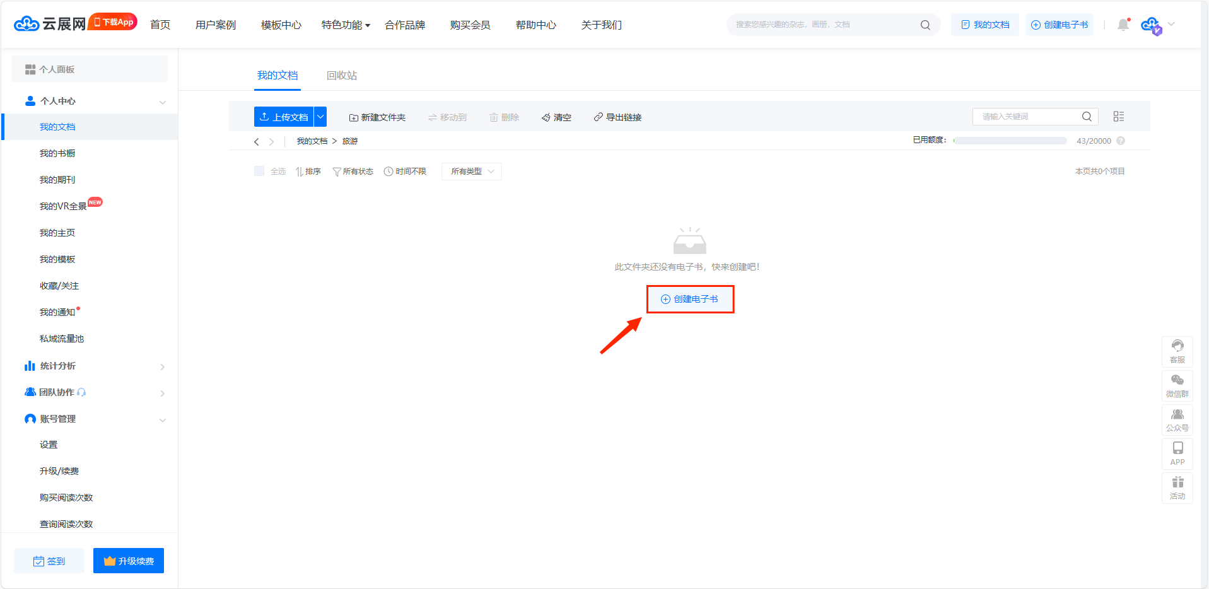This screenshot has height=589, width=1209.
Task: Open the upload document dropdown arrow
Action: pos(320,117)
